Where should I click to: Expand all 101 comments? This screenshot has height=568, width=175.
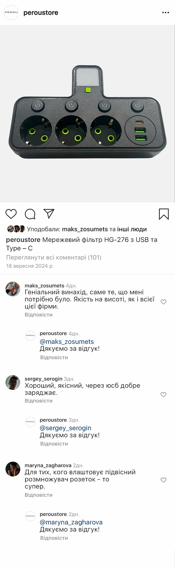pos(54,258)
